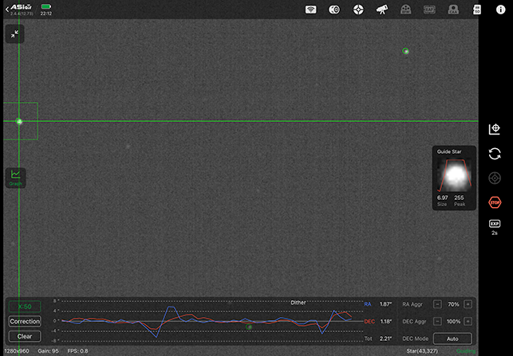The width and height of the screenshot is (513, 356).
Task: Increase DEC Aggr with plus button
Action: pyautogui.click(x=468, y=322)
